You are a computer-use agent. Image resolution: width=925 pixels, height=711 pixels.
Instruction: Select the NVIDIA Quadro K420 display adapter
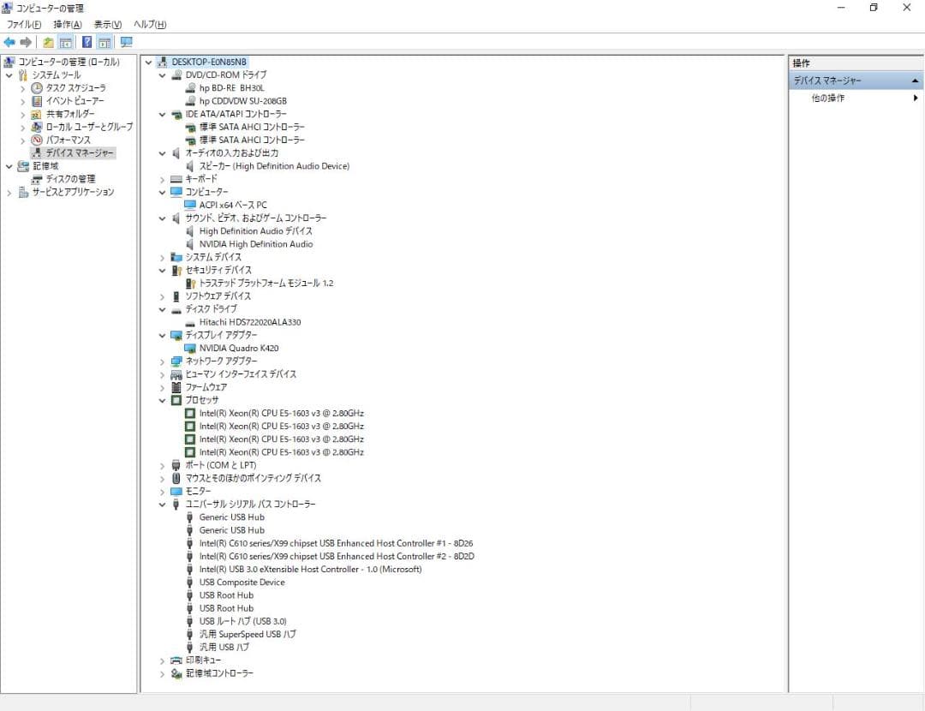click(x=238, y=349)
